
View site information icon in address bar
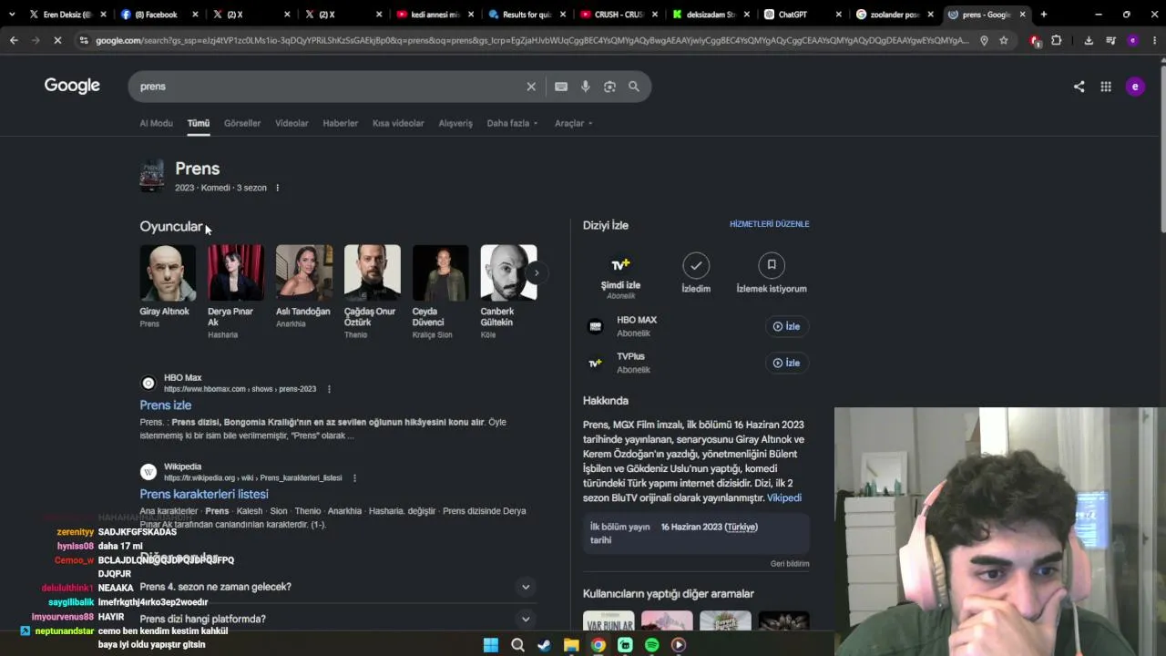pos(84,40)
